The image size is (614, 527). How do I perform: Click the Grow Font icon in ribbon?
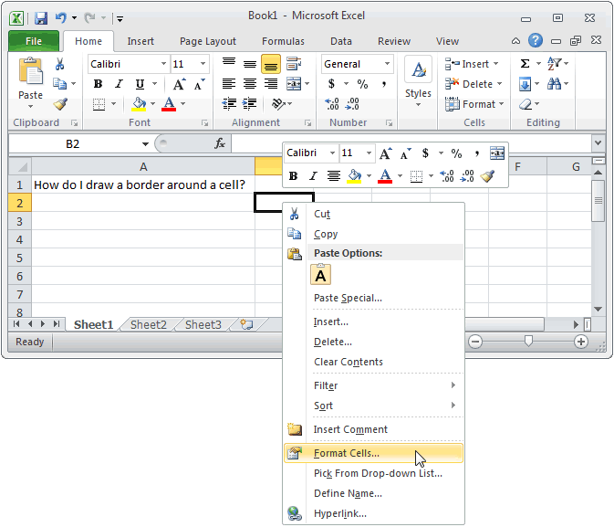[179, 84]
